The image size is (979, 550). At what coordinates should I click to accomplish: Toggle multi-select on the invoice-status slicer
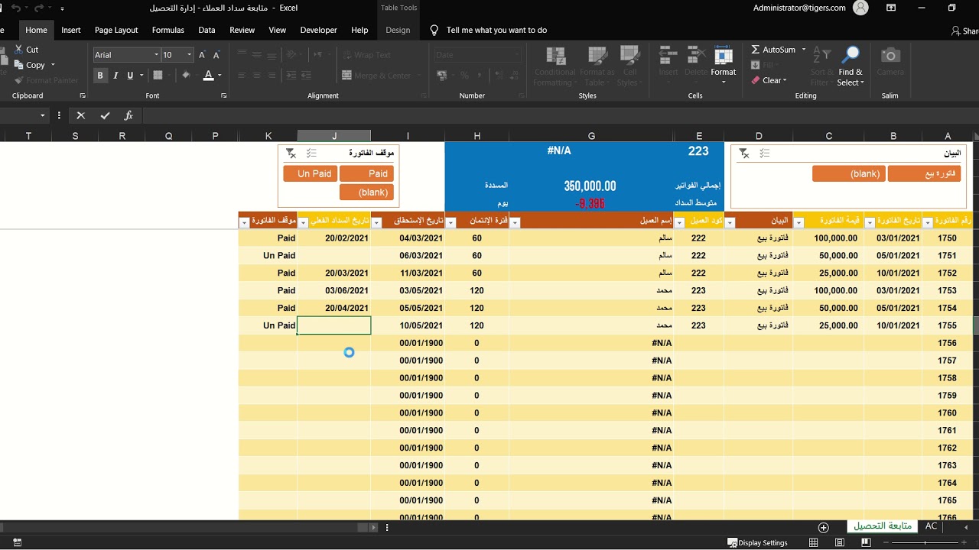click(x=311, y=154)
